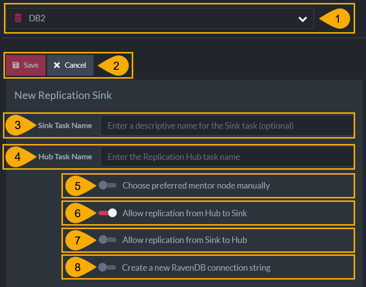Click the floppy disk icon on Save
366x287 pixels.
click(16, 65)
